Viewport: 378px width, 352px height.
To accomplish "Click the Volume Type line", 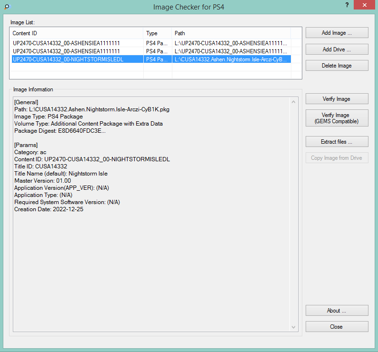I will tap(89, 124).
